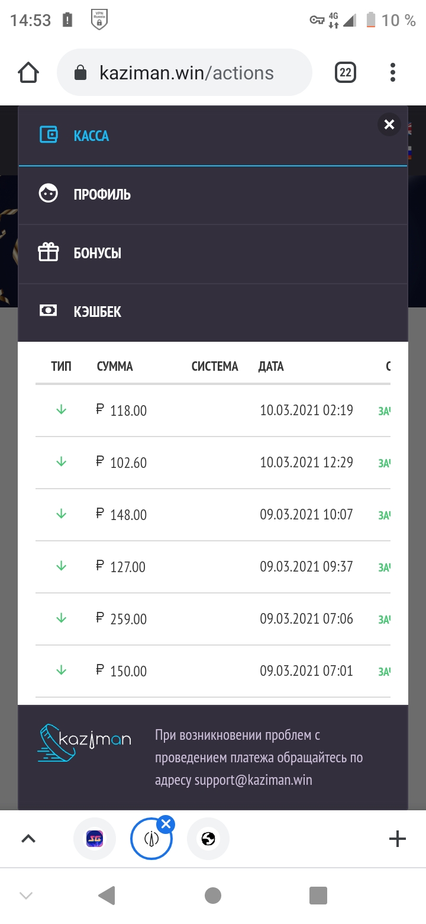Open browser three-dot menu
Screen dimensions: 426x924
click(393, 73)
